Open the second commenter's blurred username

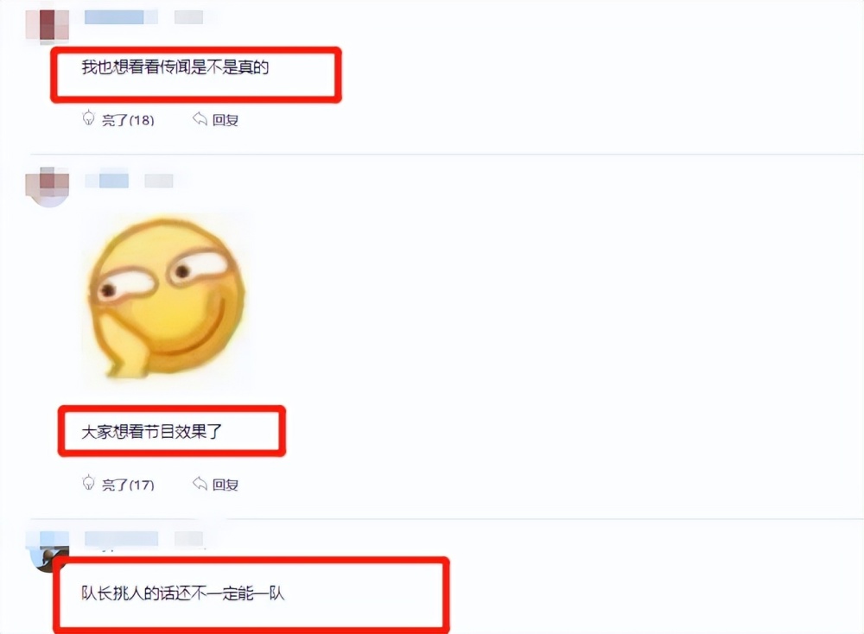pyautogui.click(x=107, y=181)
